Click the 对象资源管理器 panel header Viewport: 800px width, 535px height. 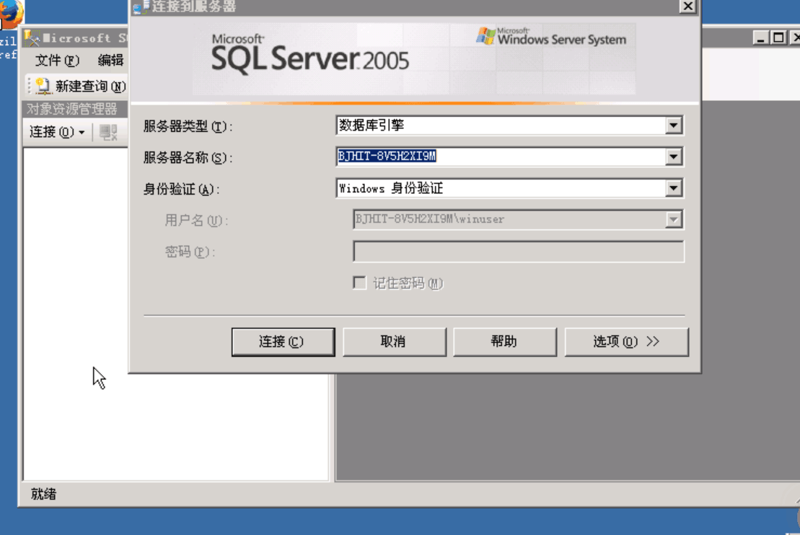[x=74, y=109]
